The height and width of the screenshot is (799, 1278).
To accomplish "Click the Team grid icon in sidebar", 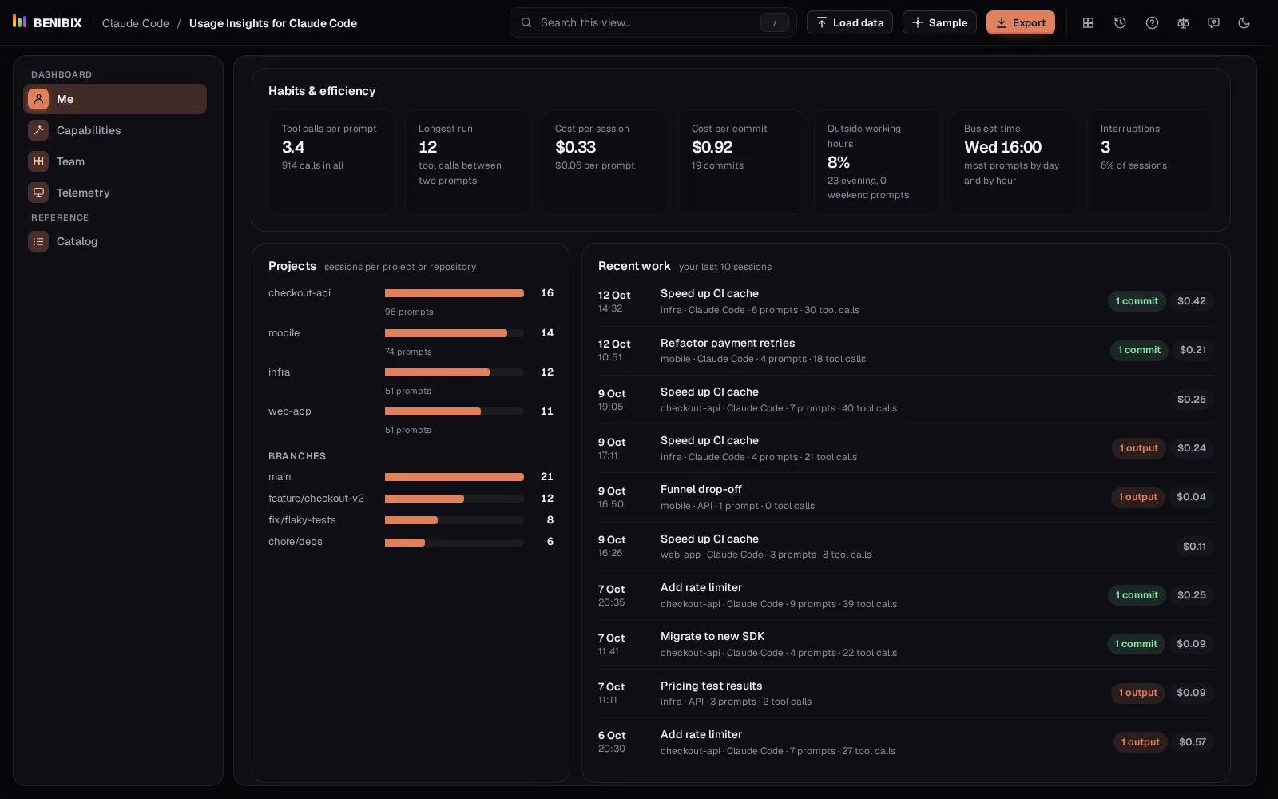I will [x=38, y=161].
